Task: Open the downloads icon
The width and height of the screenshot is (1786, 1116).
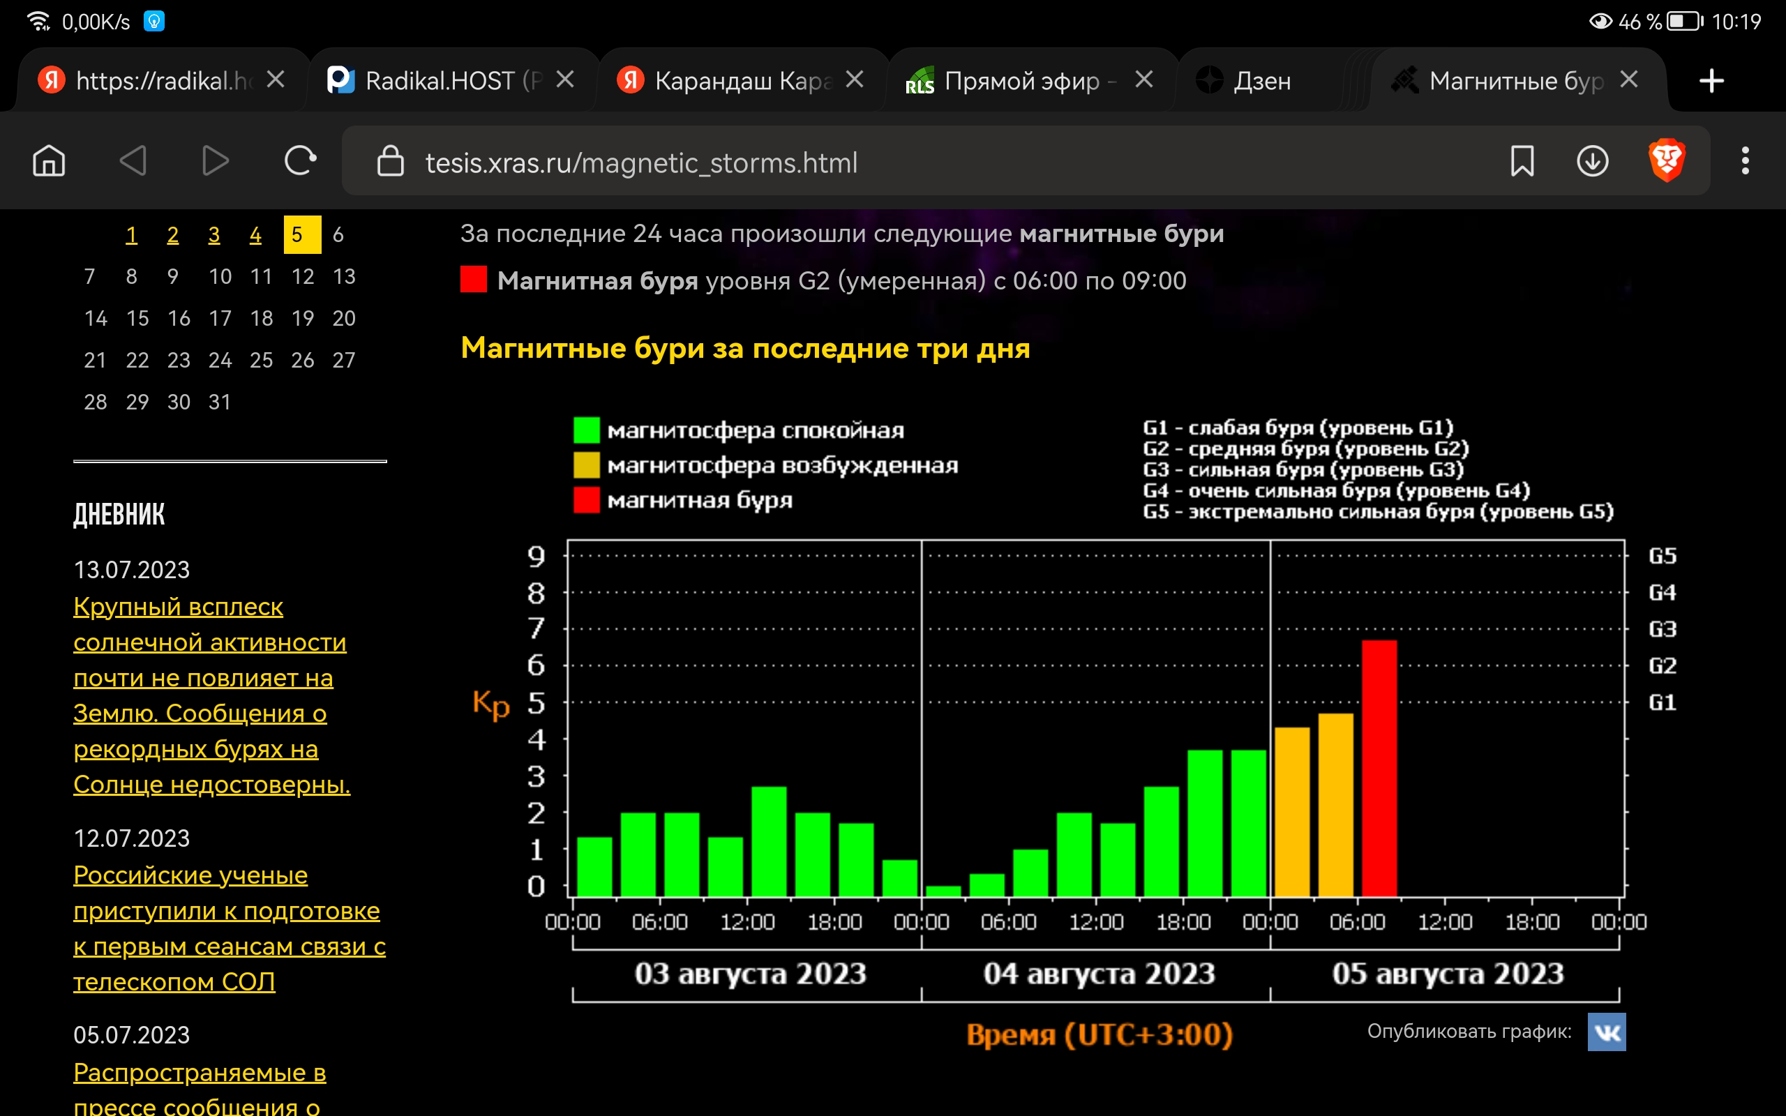Action: 1592,160
